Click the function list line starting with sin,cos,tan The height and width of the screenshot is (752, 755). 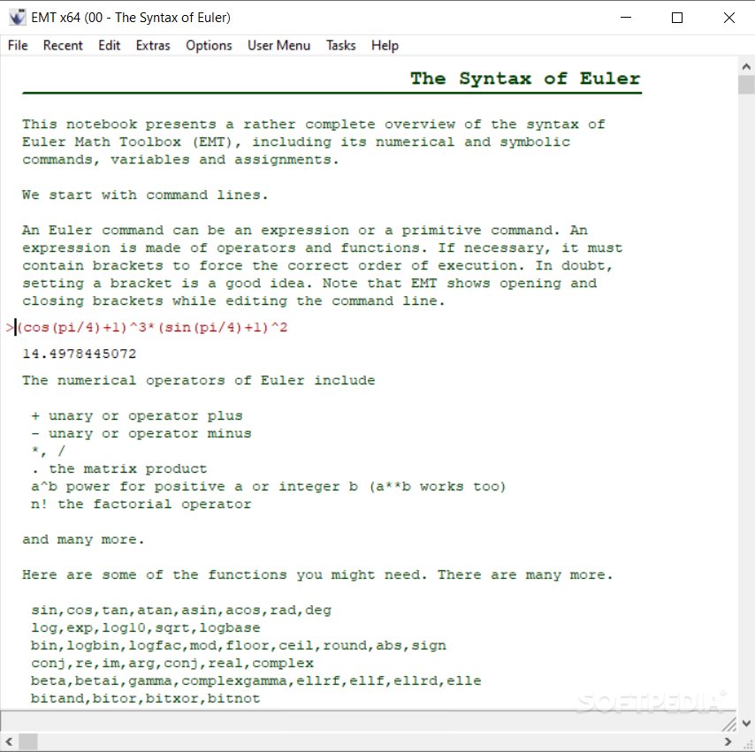coord(181,611)
